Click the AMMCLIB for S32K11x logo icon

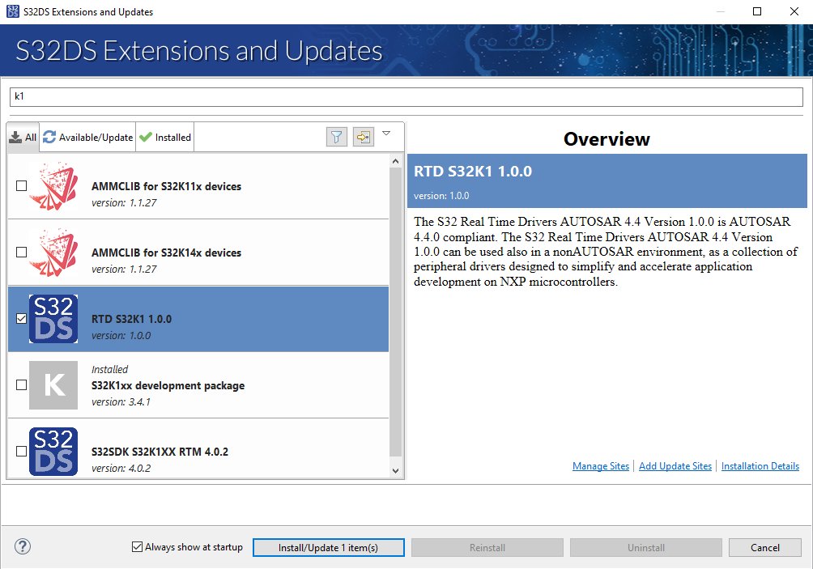pos(53,186)
